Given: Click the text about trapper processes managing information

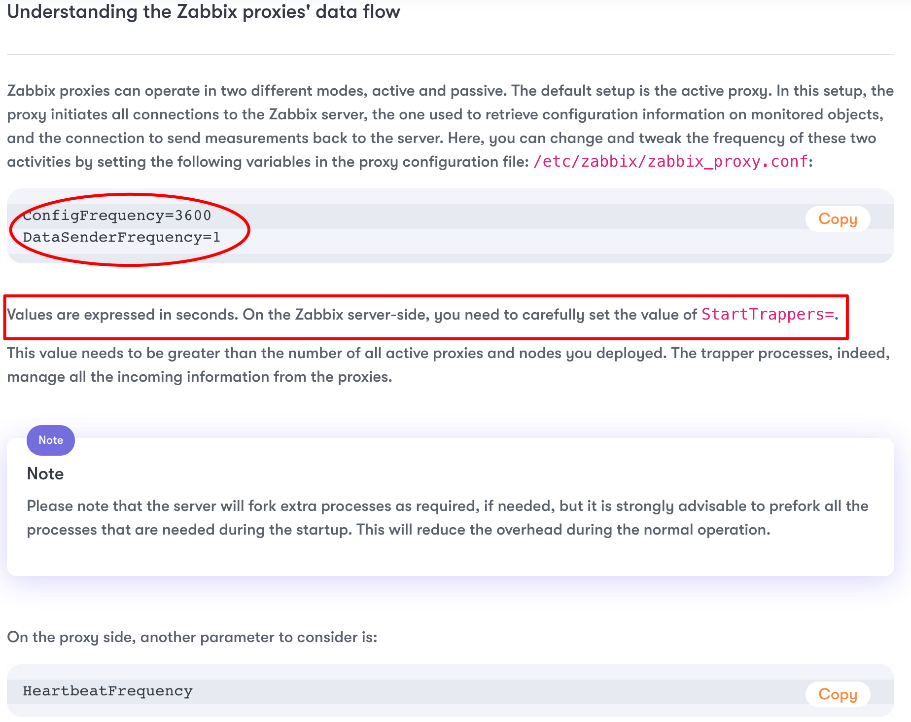Looking at the screenshot, I should [x=449, y=365].
